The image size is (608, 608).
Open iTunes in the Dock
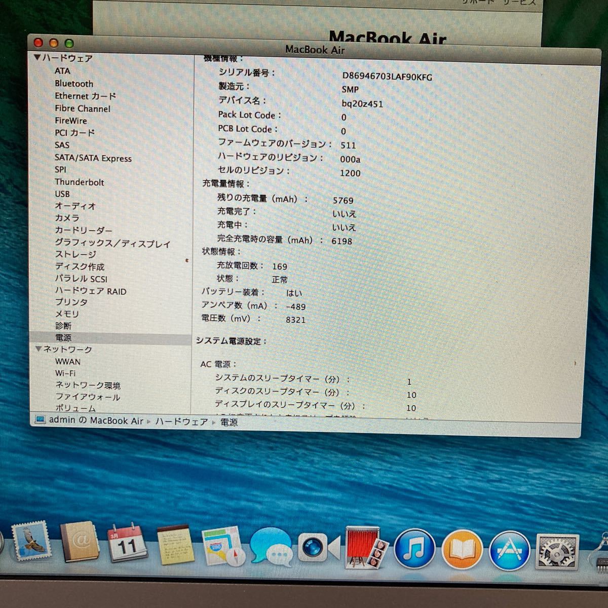414,550
